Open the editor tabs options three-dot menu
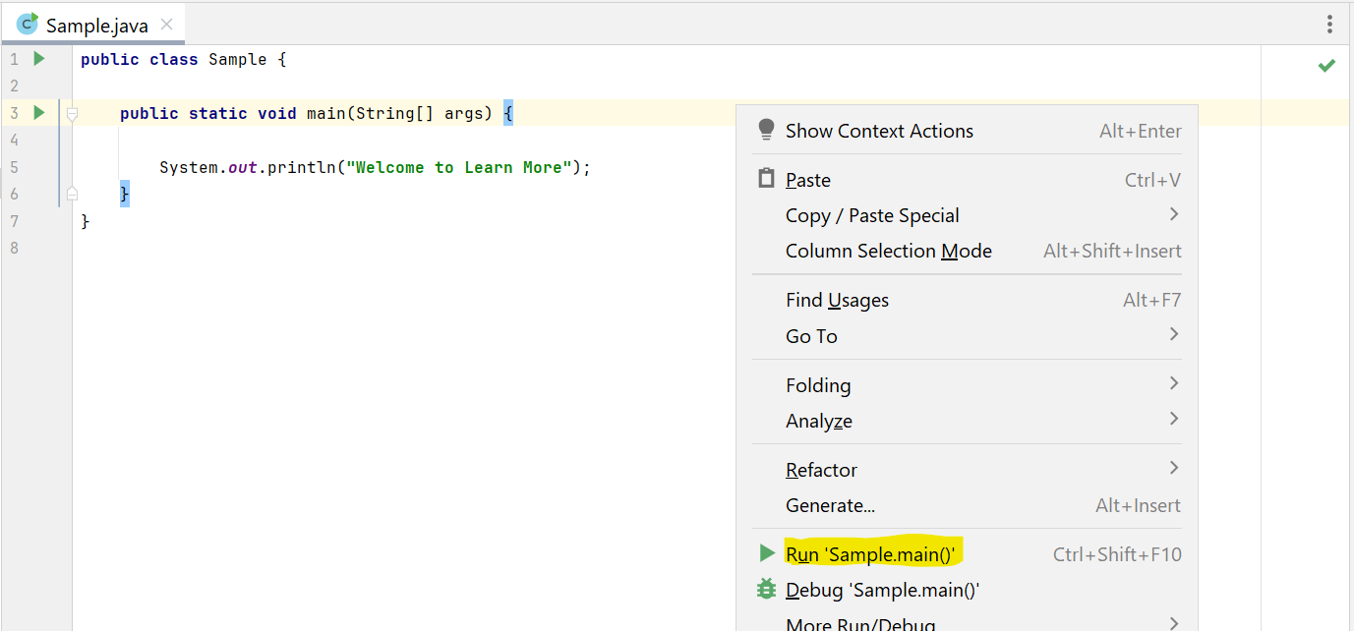This screenshot has width=1354, height=631. (x=1330, y=24)
